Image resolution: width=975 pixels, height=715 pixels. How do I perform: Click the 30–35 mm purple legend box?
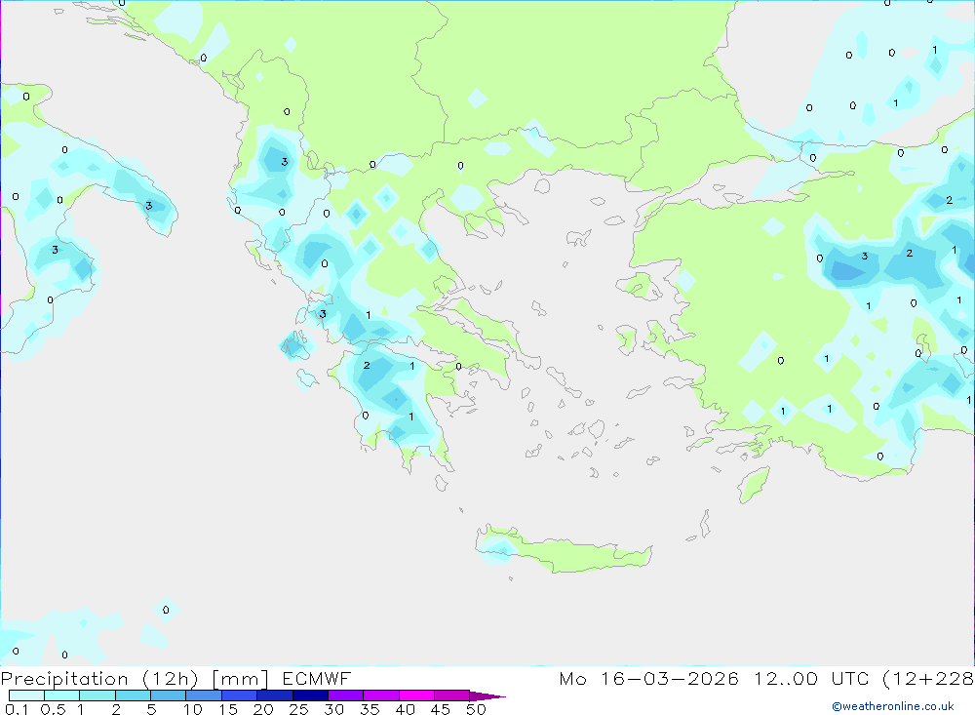click(x=346, y=695)
